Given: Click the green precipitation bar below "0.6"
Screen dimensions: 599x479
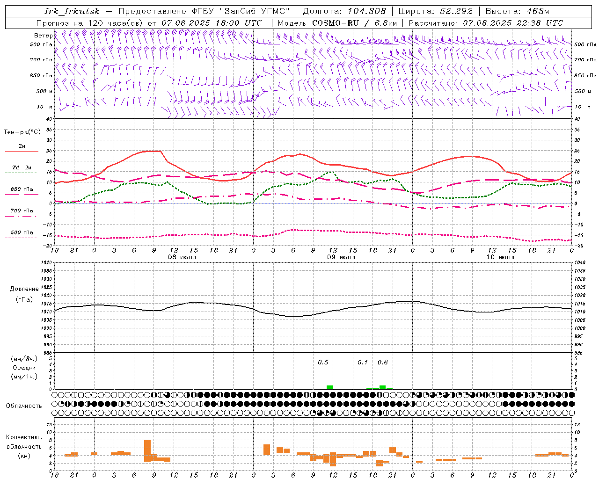Looking at the screenshot, I should pos(383,387).
